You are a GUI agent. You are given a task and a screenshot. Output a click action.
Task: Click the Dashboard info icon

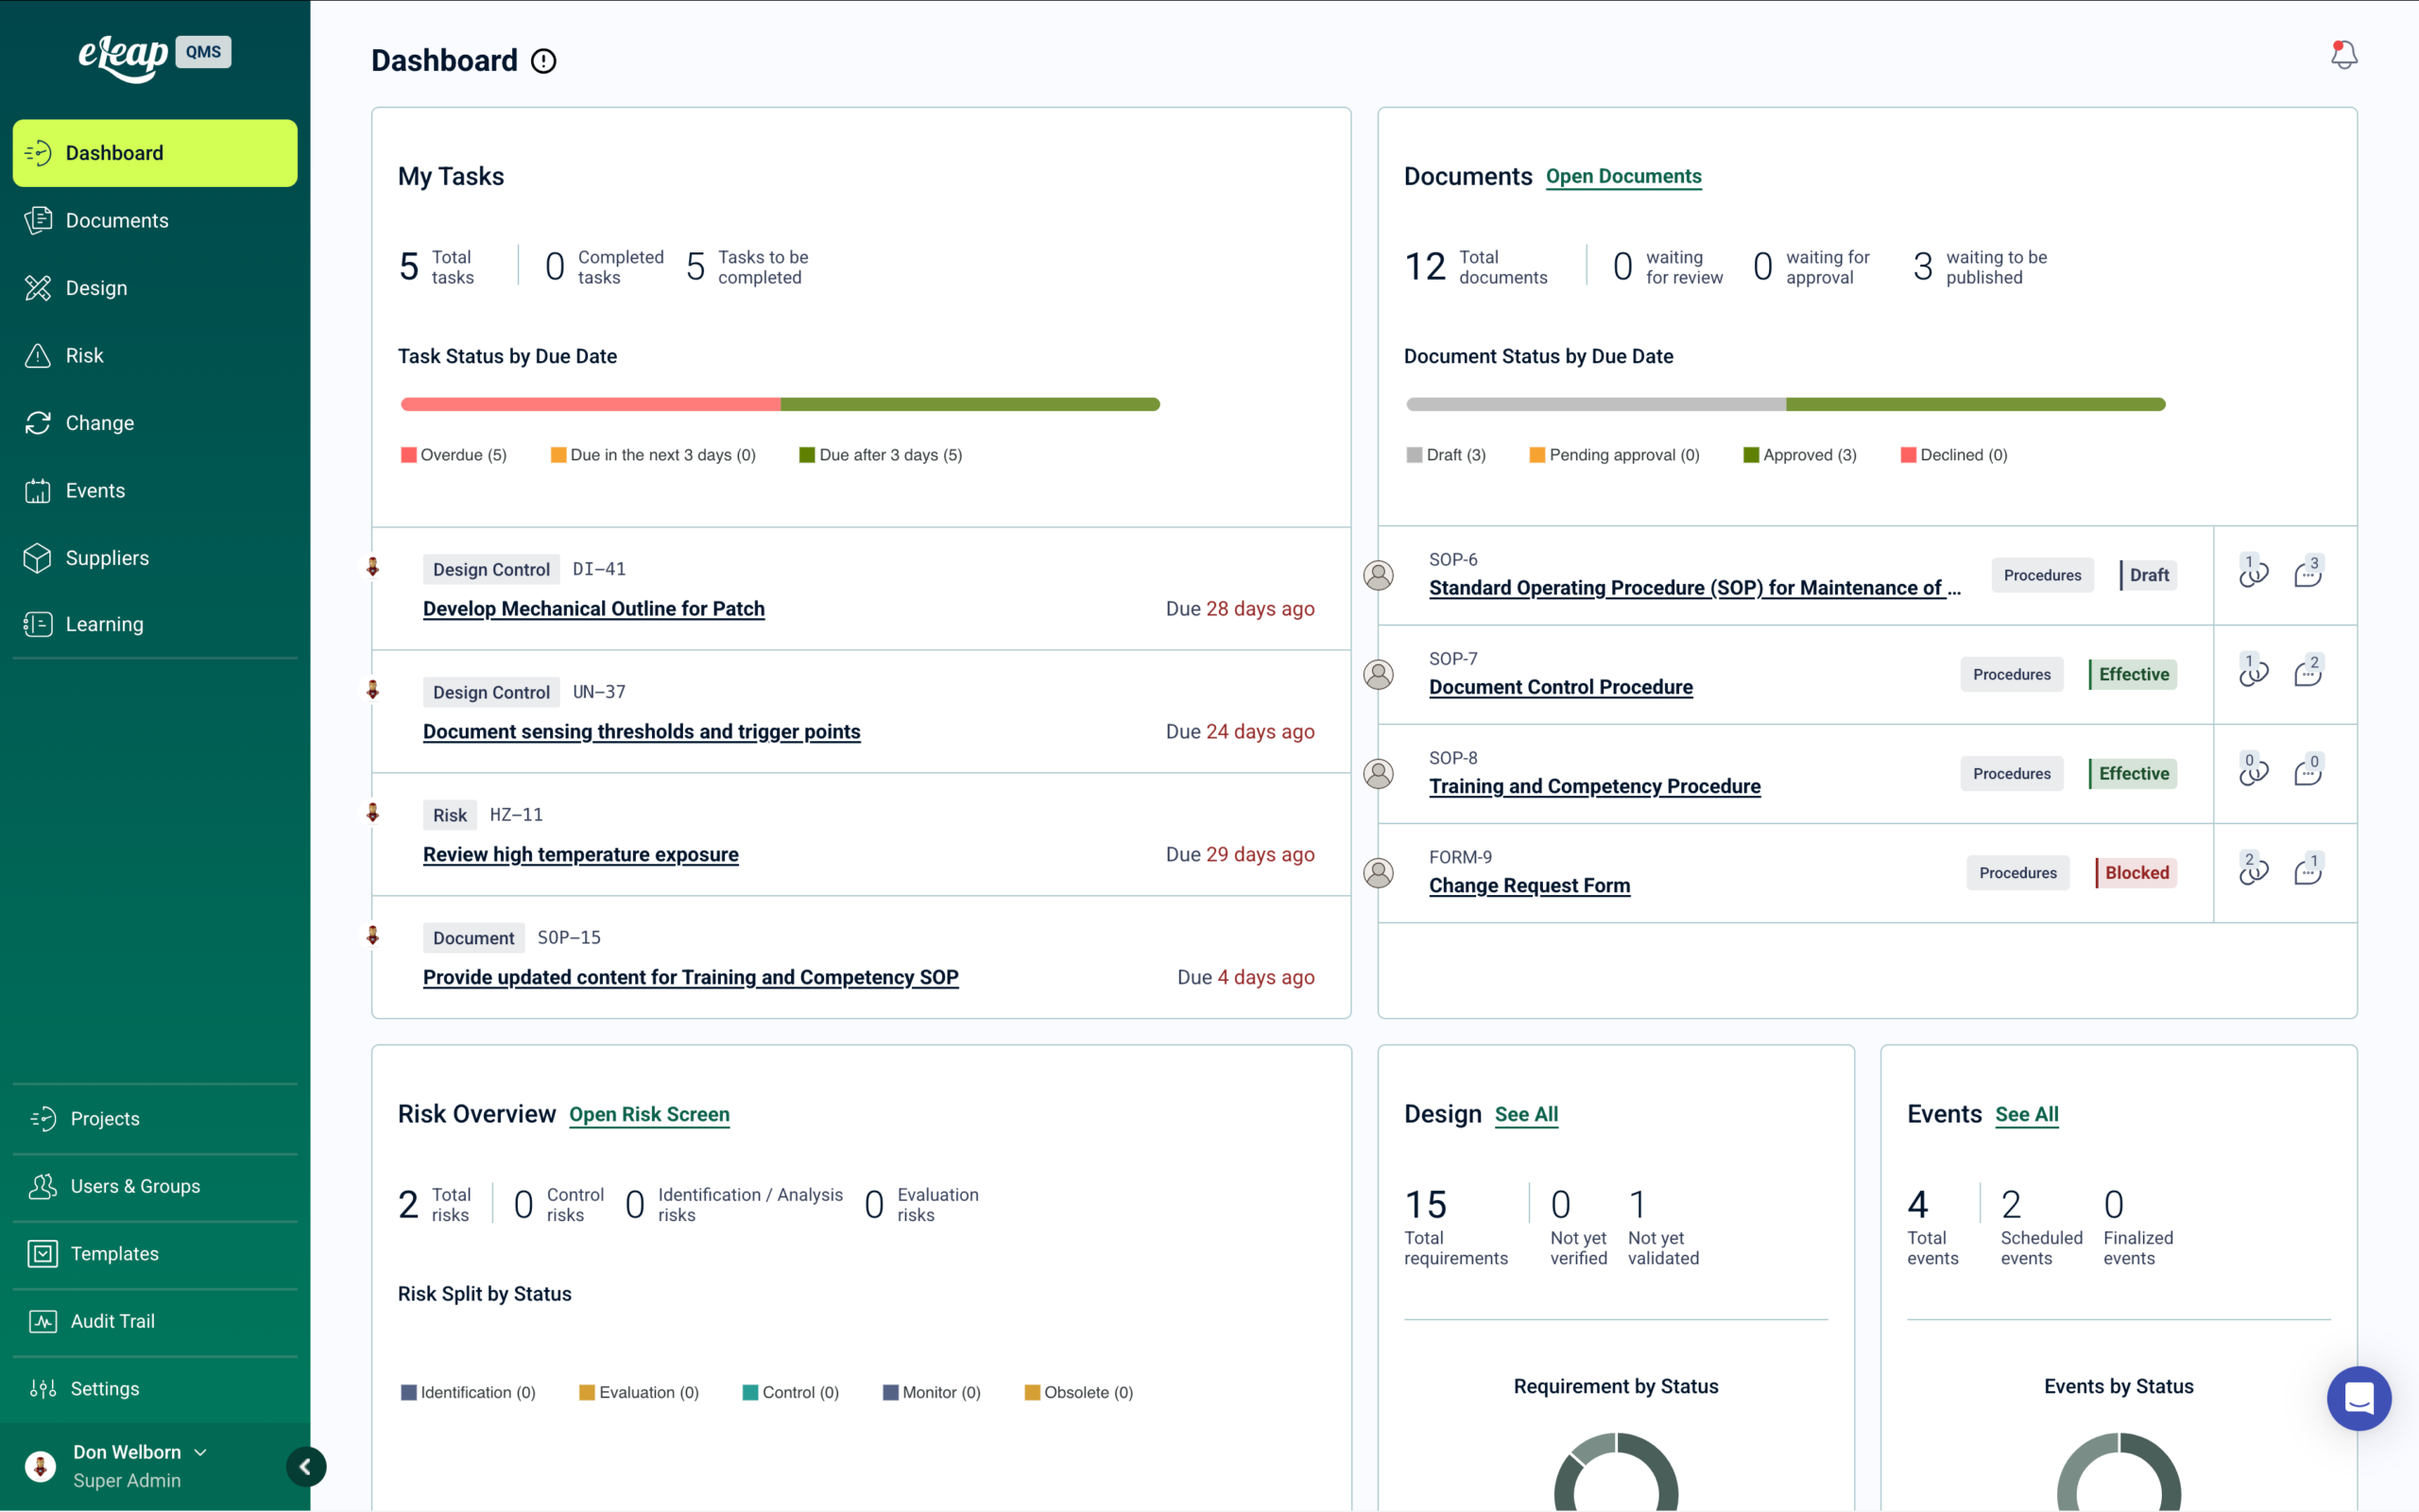coord(542,61)
